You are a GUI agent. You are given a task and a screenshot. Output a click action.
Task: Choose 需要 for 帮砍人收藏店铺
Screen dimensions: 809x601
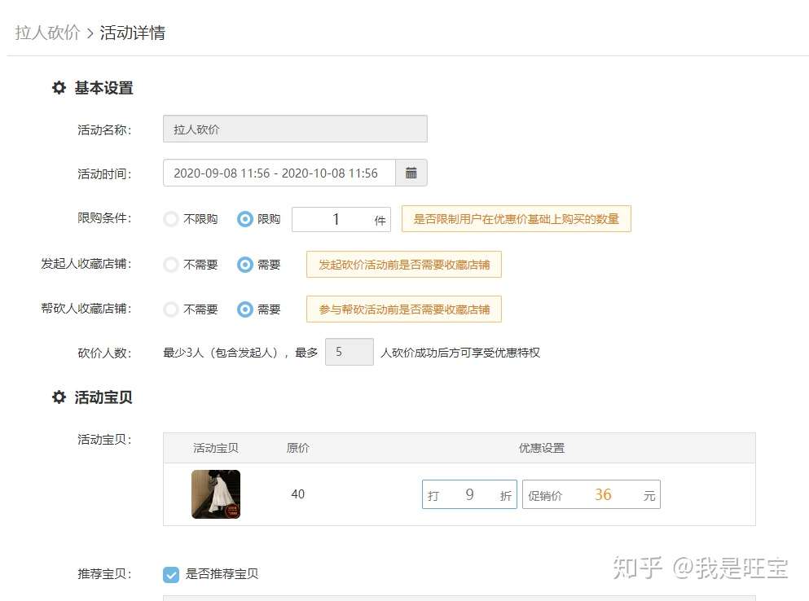click(x=245, y=309)
